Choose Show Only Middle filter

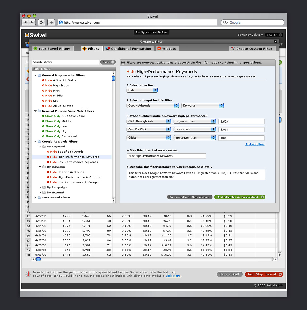(x=58, y=121)
